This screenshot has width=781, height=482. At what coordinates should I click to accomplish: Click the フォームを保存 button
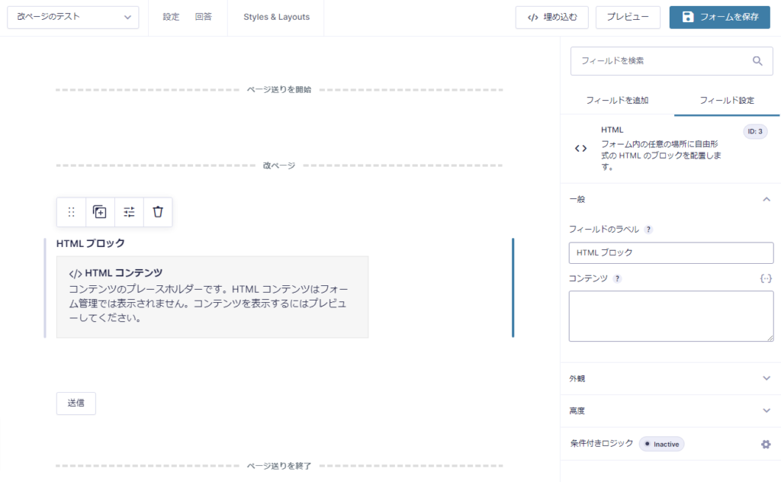pyautogui.click(x=719, y=17)
